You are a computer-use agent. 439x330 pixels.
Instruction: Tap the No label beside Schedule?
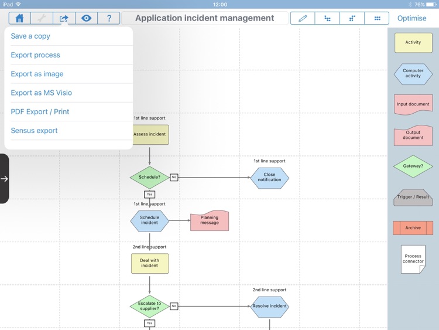tap(174, 177)
